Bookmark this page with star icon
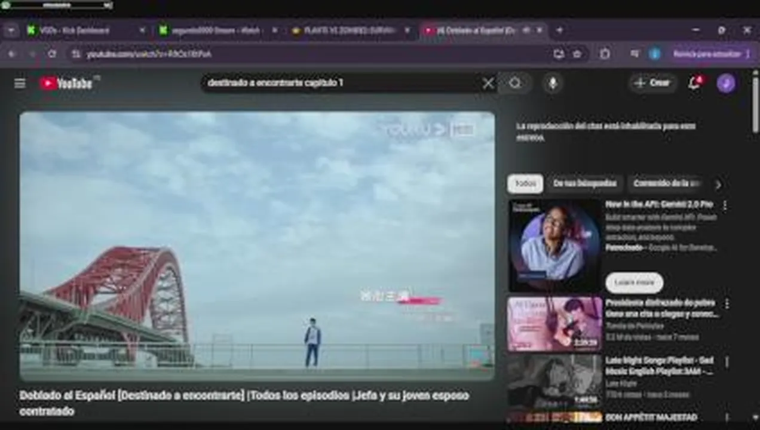Viewport: 760px width, 430px height. (x=577, y=54)
